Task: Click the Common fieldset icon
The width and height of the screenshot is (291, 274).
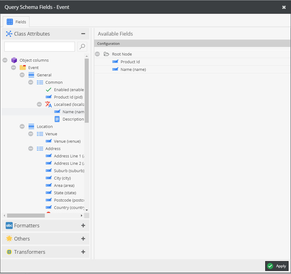Action: click(x=40, y=82)
